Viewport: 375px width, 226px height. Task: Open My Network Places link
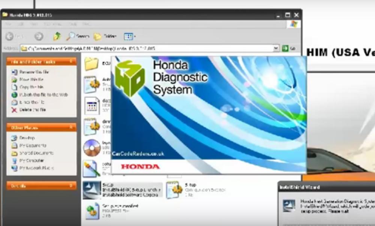36,168
